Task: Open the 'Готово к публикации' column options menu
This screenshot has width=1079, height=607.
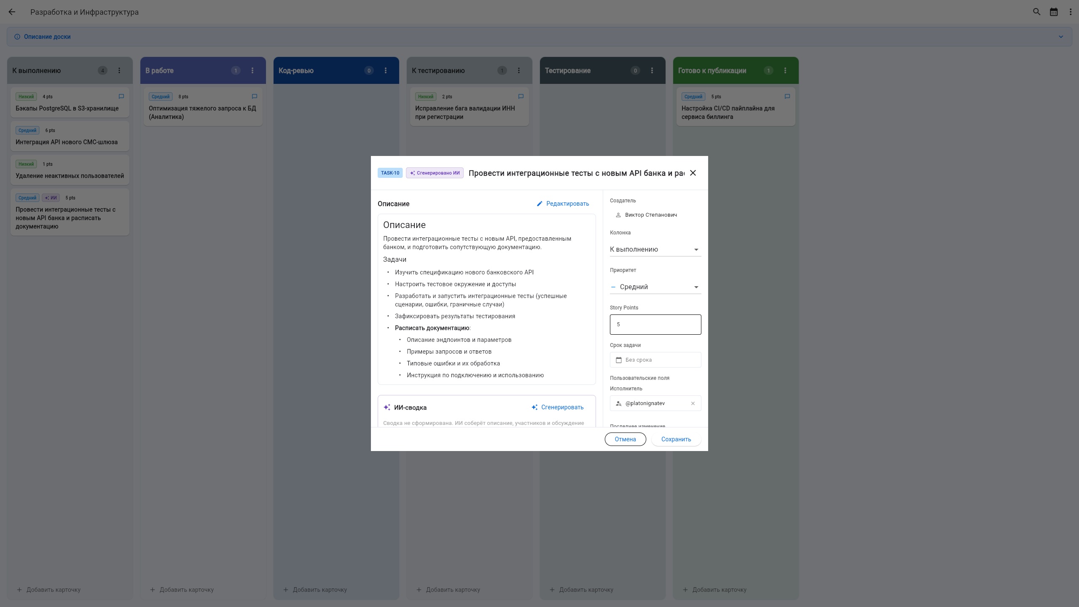Action: click(785, 70)
